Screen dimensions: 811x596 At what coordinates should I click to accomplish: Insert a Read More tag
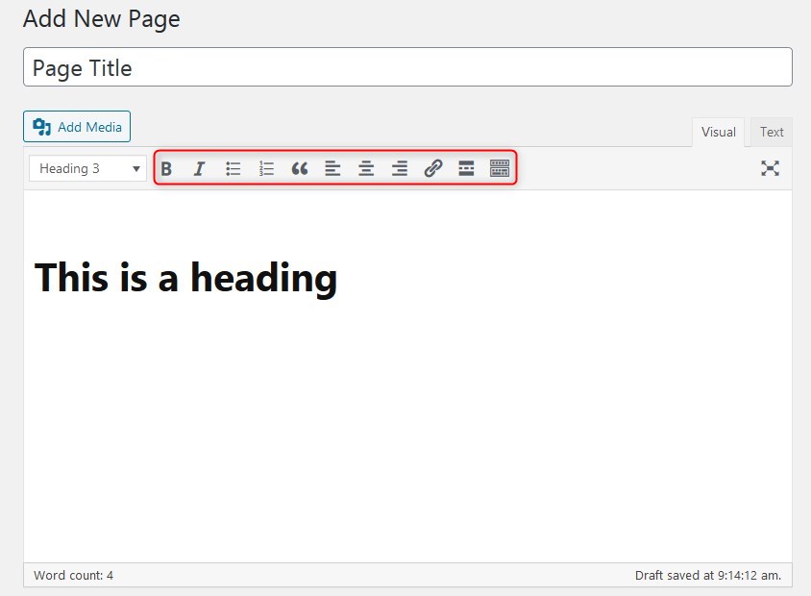point(466,168)
